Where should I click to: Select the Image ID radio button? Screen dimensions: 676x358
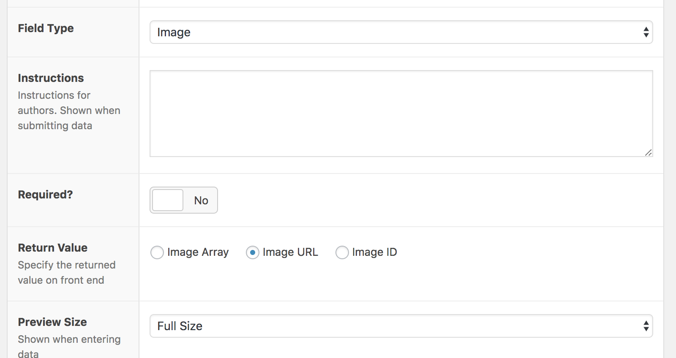coord(342,252)
